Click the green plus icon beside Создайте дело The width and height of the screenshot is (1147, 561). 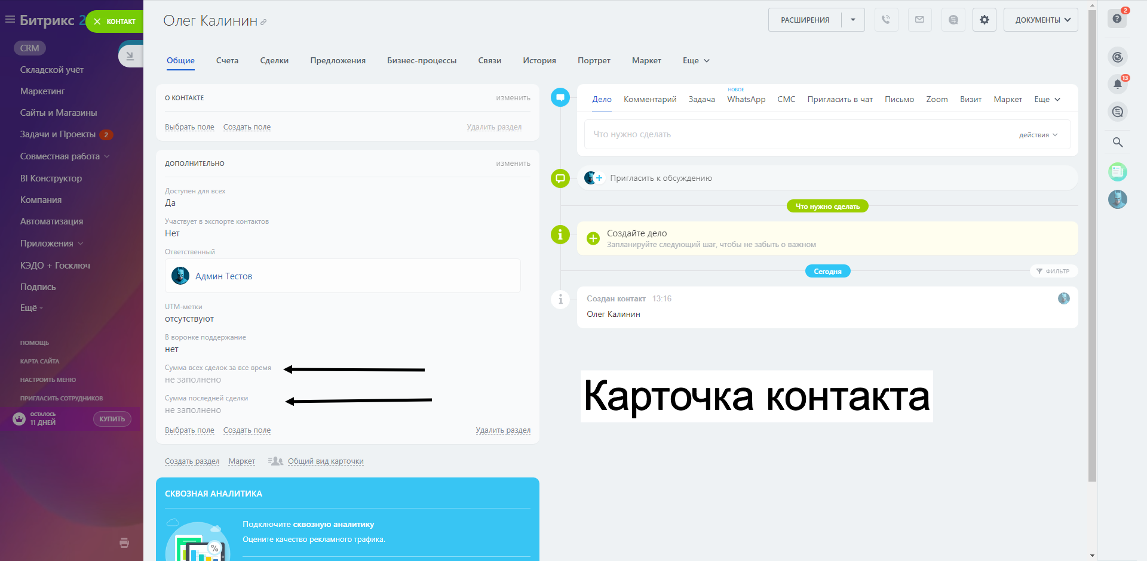593,239
